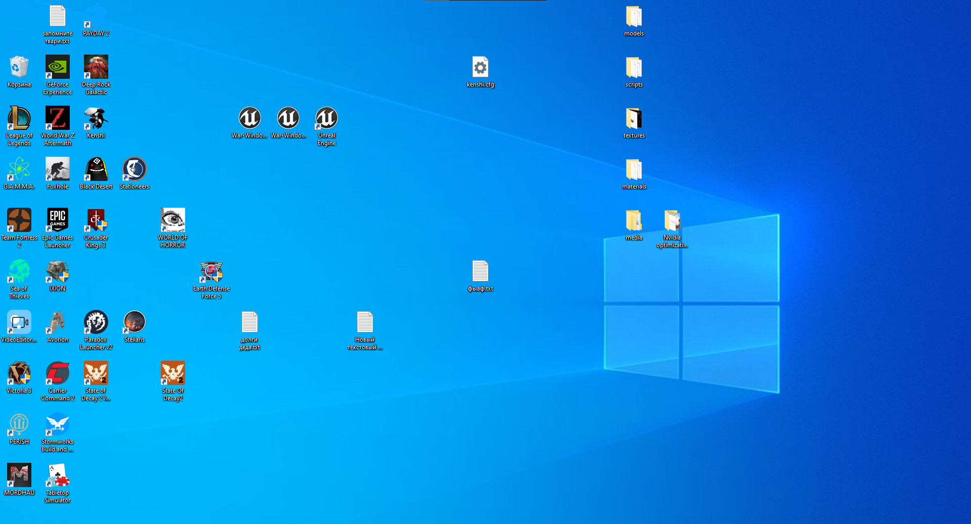
Task: Launch Foxhole
Action: 58,174
